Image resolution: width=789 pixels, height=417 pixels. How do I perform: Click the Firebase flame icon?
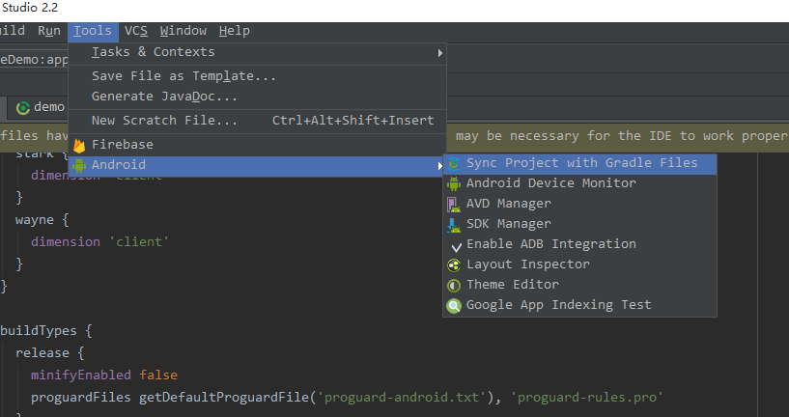79,146
